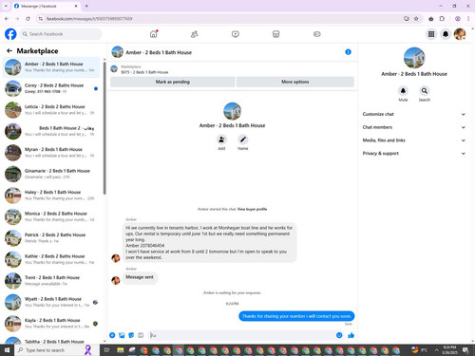Click the conversation list scrollbar
Image resolution: width=475 pixels, height=356 pixels.
tap(104, 128)
